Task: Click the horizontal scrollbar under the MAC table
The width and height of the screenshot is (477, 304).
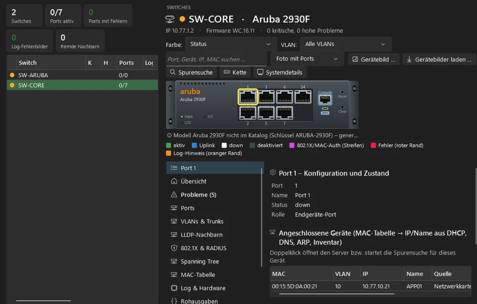Action: 337,294
